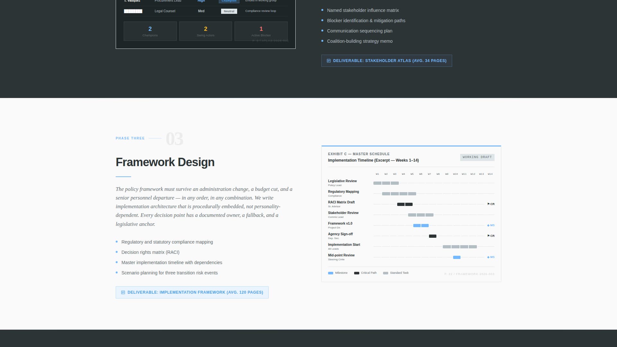The image size is (617, 347).
Task: Click the Regulatory Mapping row label
Action: [x=344, y=191]
